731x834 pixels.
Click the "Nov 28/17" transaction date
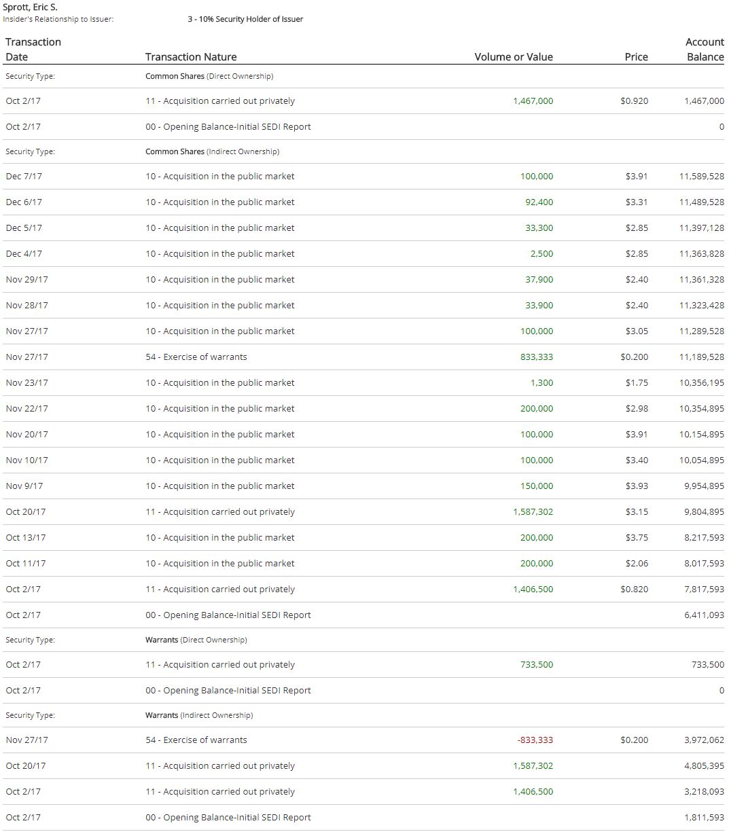26,306
